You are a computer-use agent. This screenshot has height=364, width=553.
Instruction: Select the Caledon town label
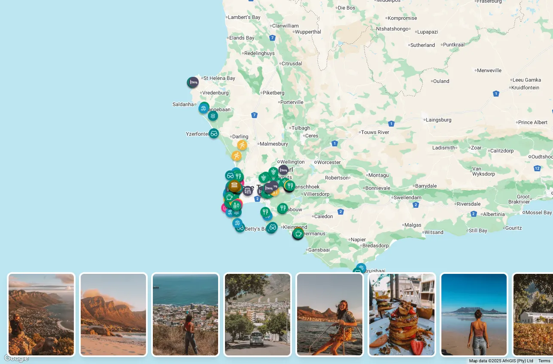324,216
